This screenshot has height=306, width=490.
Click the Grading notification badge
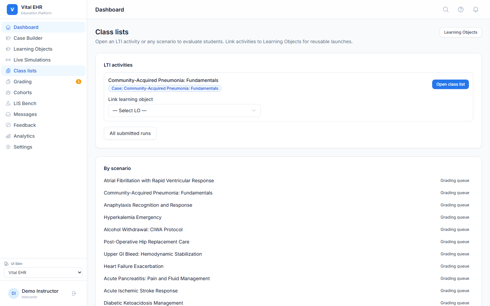(79, 82)
